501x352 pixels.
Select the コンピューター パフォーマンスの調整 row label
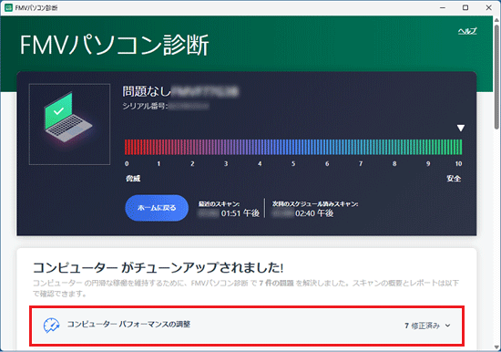pyautogui.click(x=128, y=324)
